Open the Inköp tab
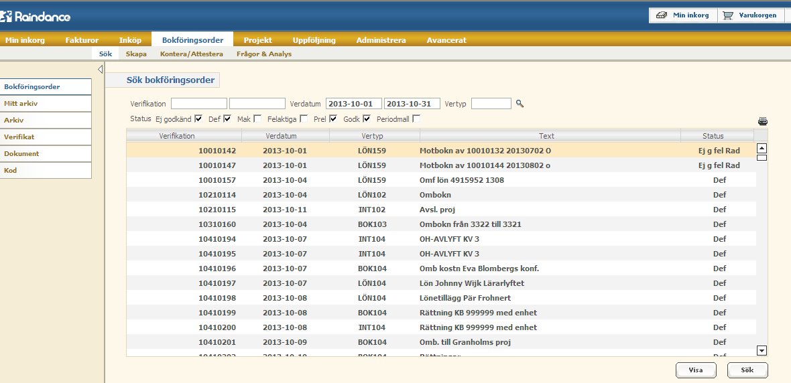This screenshot has width=791, height=383. tap(130, 40)
